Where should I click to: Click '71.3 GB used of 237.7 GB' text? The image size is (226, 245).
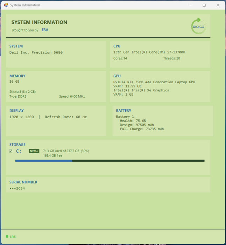(x=61, y=151)
